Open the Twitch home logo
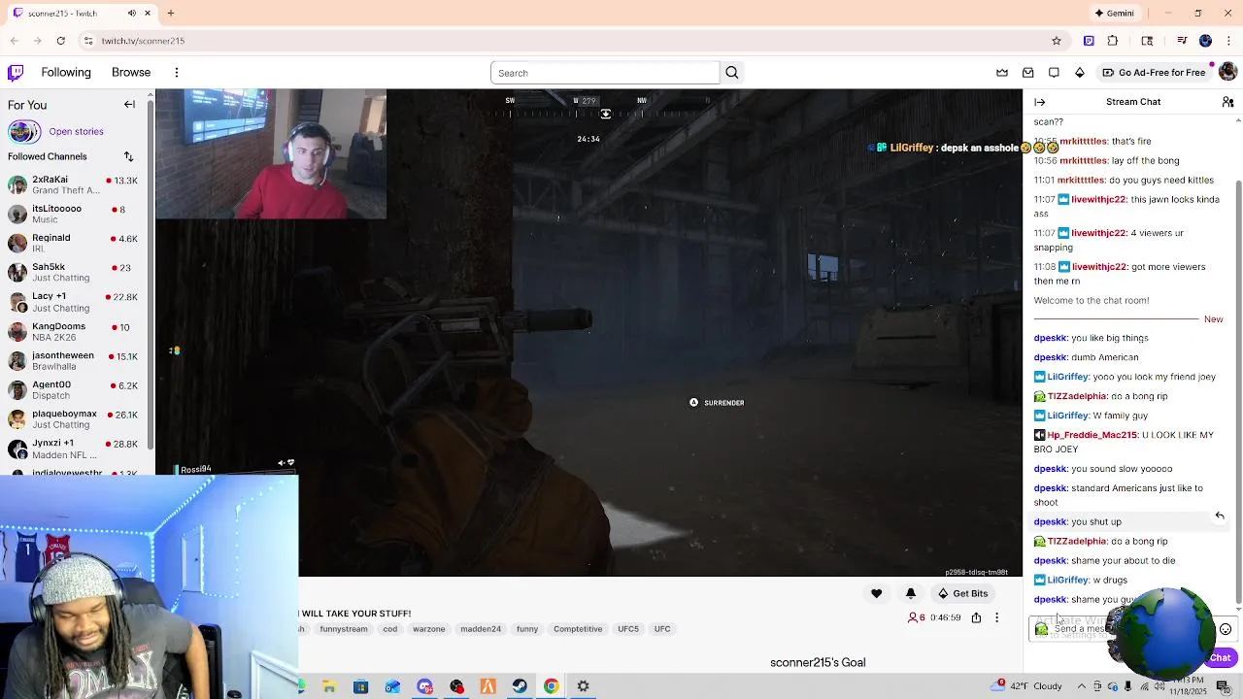 pos(16,73)
